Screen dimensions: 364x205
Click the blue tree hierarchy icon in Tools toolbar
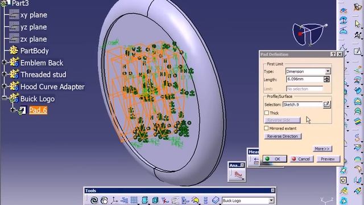click(x=185, y=200)
